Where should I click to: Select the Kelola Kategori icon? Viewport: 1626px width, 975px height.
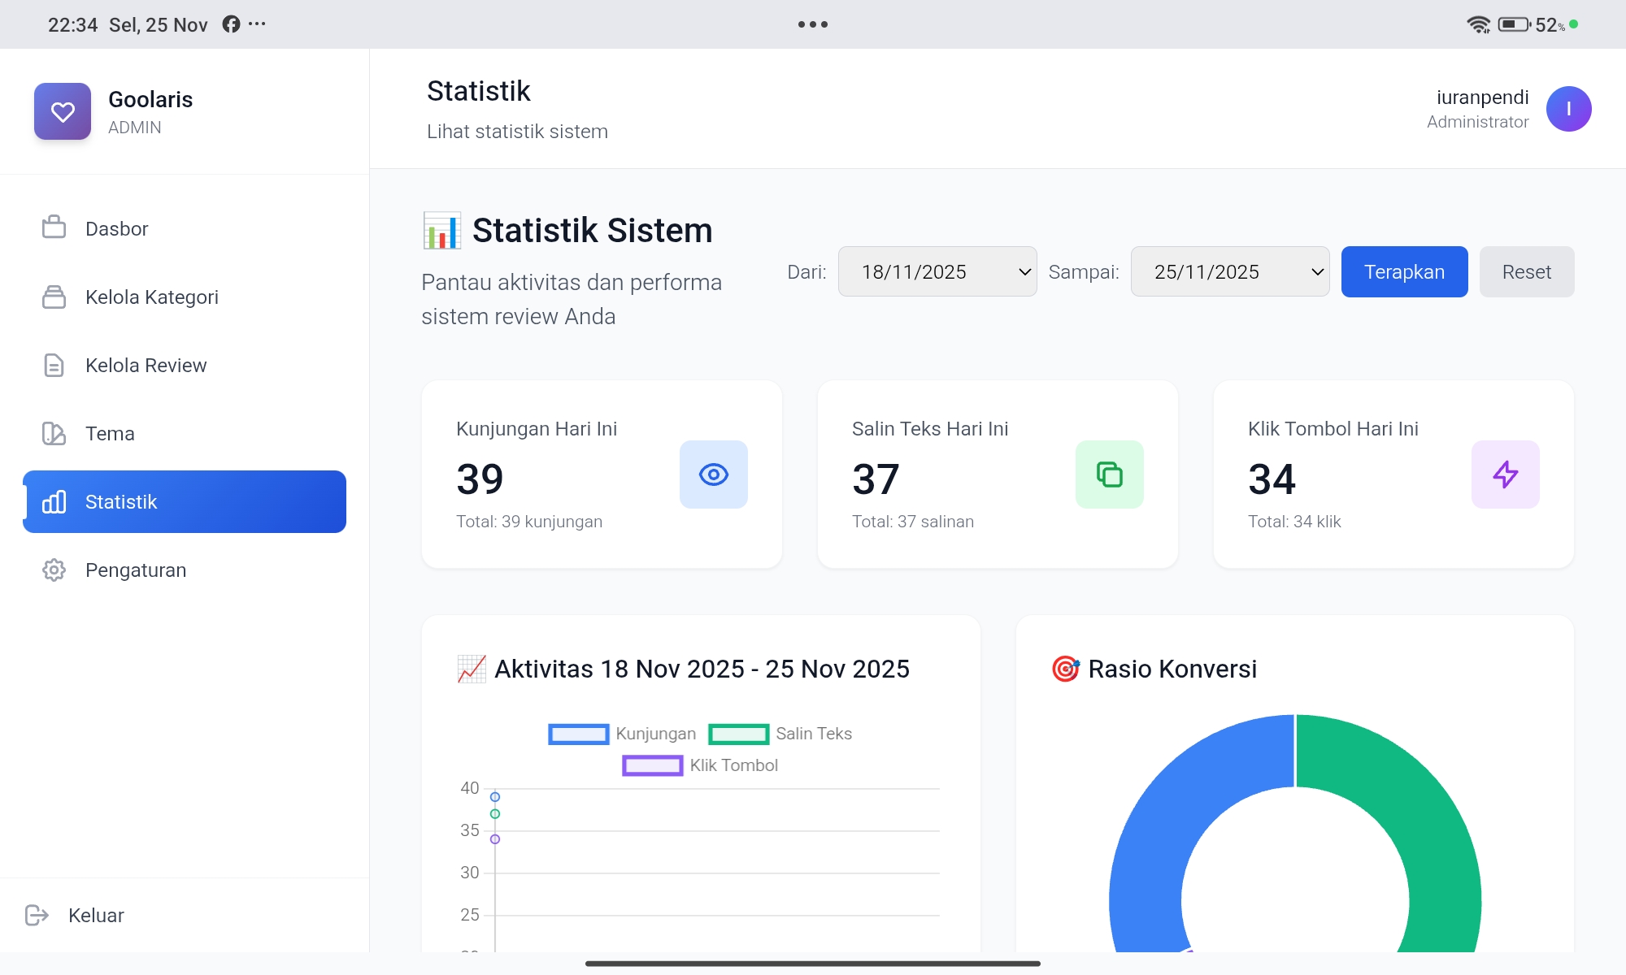54,297
